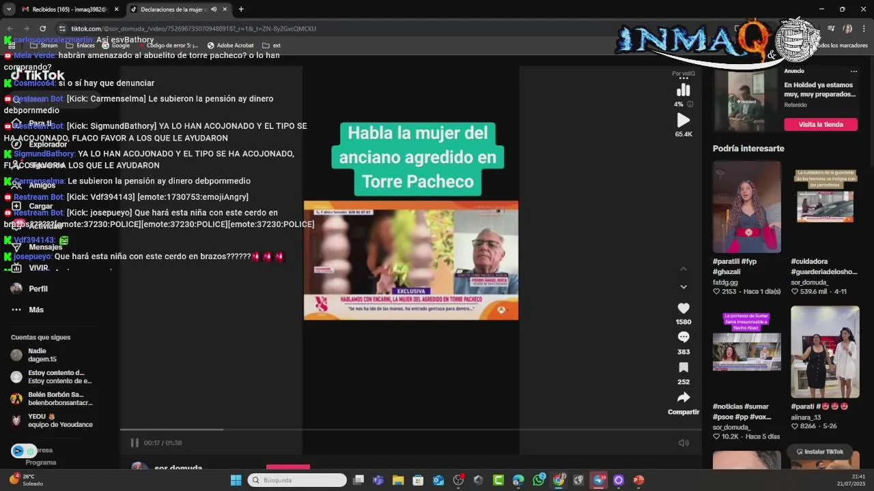
Task: Open PowerPoint from the taskbar
Action: point(638,480)
